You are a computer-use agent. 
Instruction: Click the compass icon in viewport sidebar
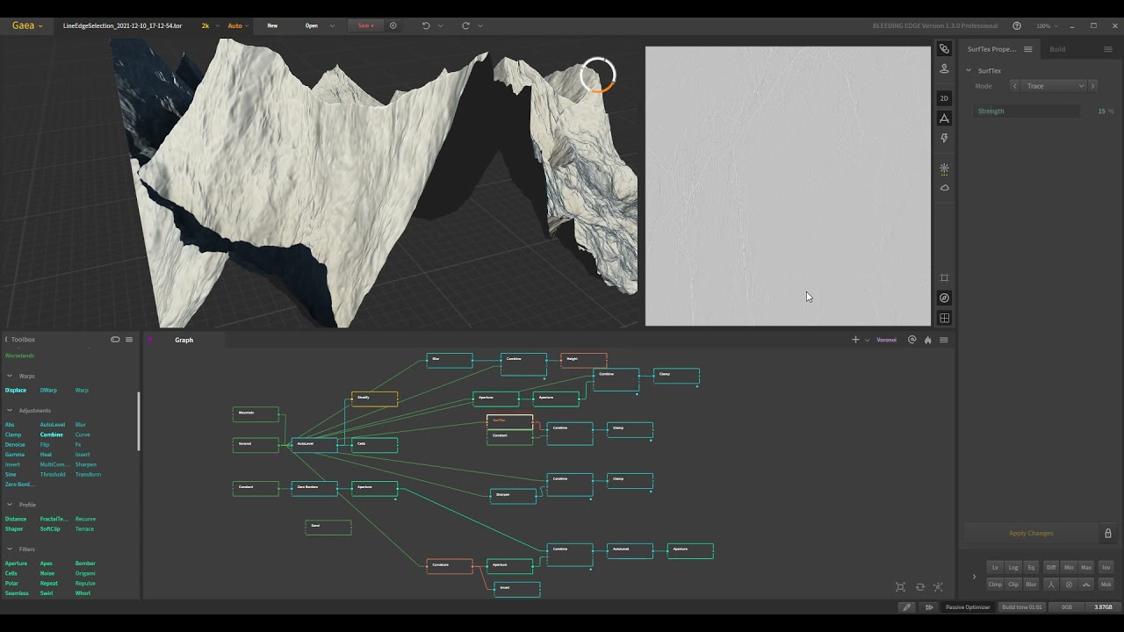click(944, 298)
